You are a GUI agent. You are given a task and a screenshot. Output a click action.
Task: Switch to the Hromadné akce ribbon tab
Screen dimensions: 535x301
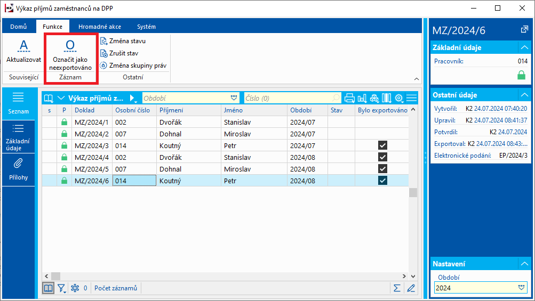tap(99, 27)
